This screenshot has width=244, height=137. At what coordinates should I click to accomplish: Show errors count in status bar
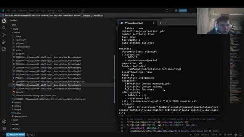click(29, 134)
